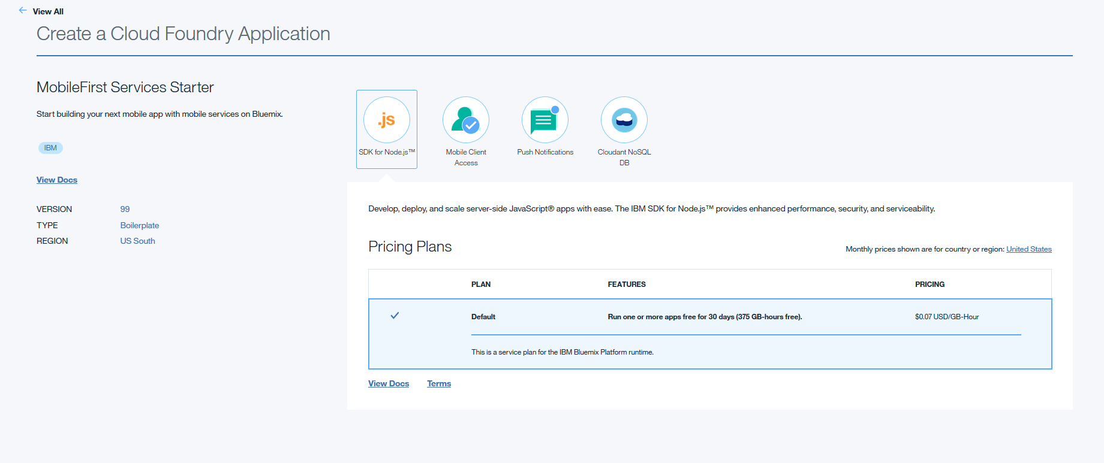Select the Push Notifications icon

(x=545, y=120)
